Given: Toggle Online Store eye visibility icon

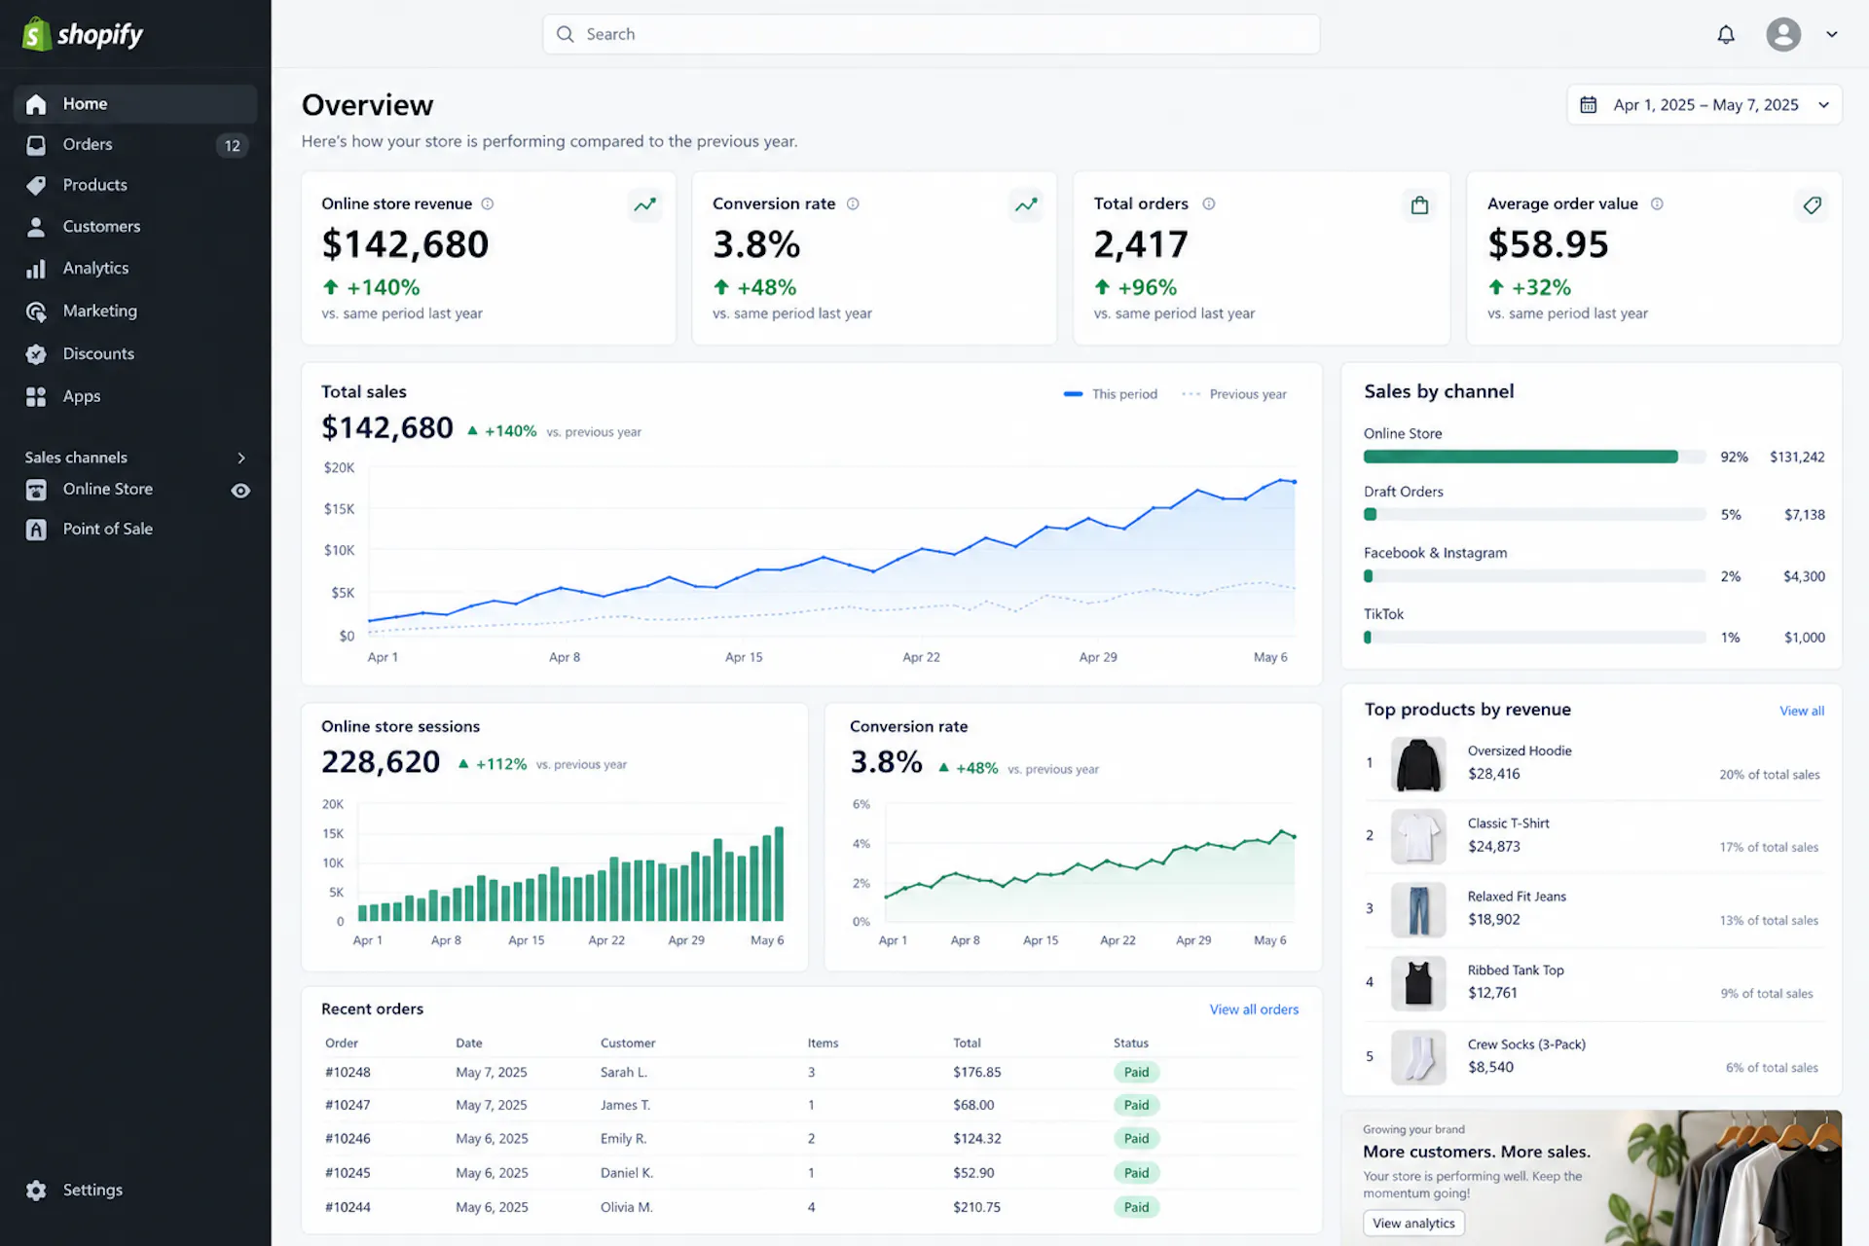Looking at the screenshot, I should [x=240, y=491].
